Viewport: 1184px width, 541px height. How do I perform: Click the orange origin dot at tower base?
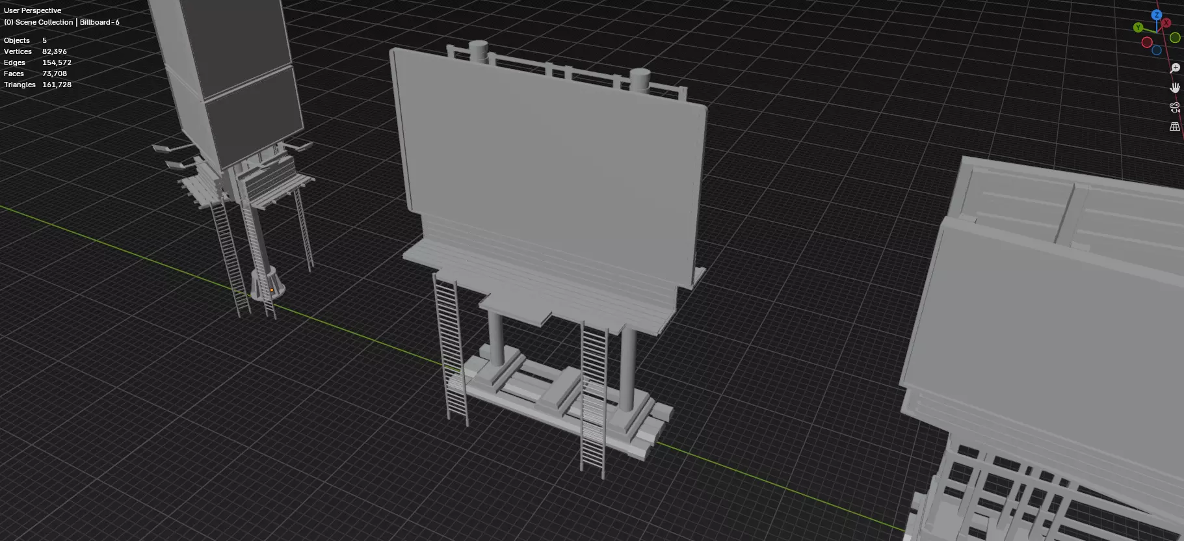coord(272,290)
